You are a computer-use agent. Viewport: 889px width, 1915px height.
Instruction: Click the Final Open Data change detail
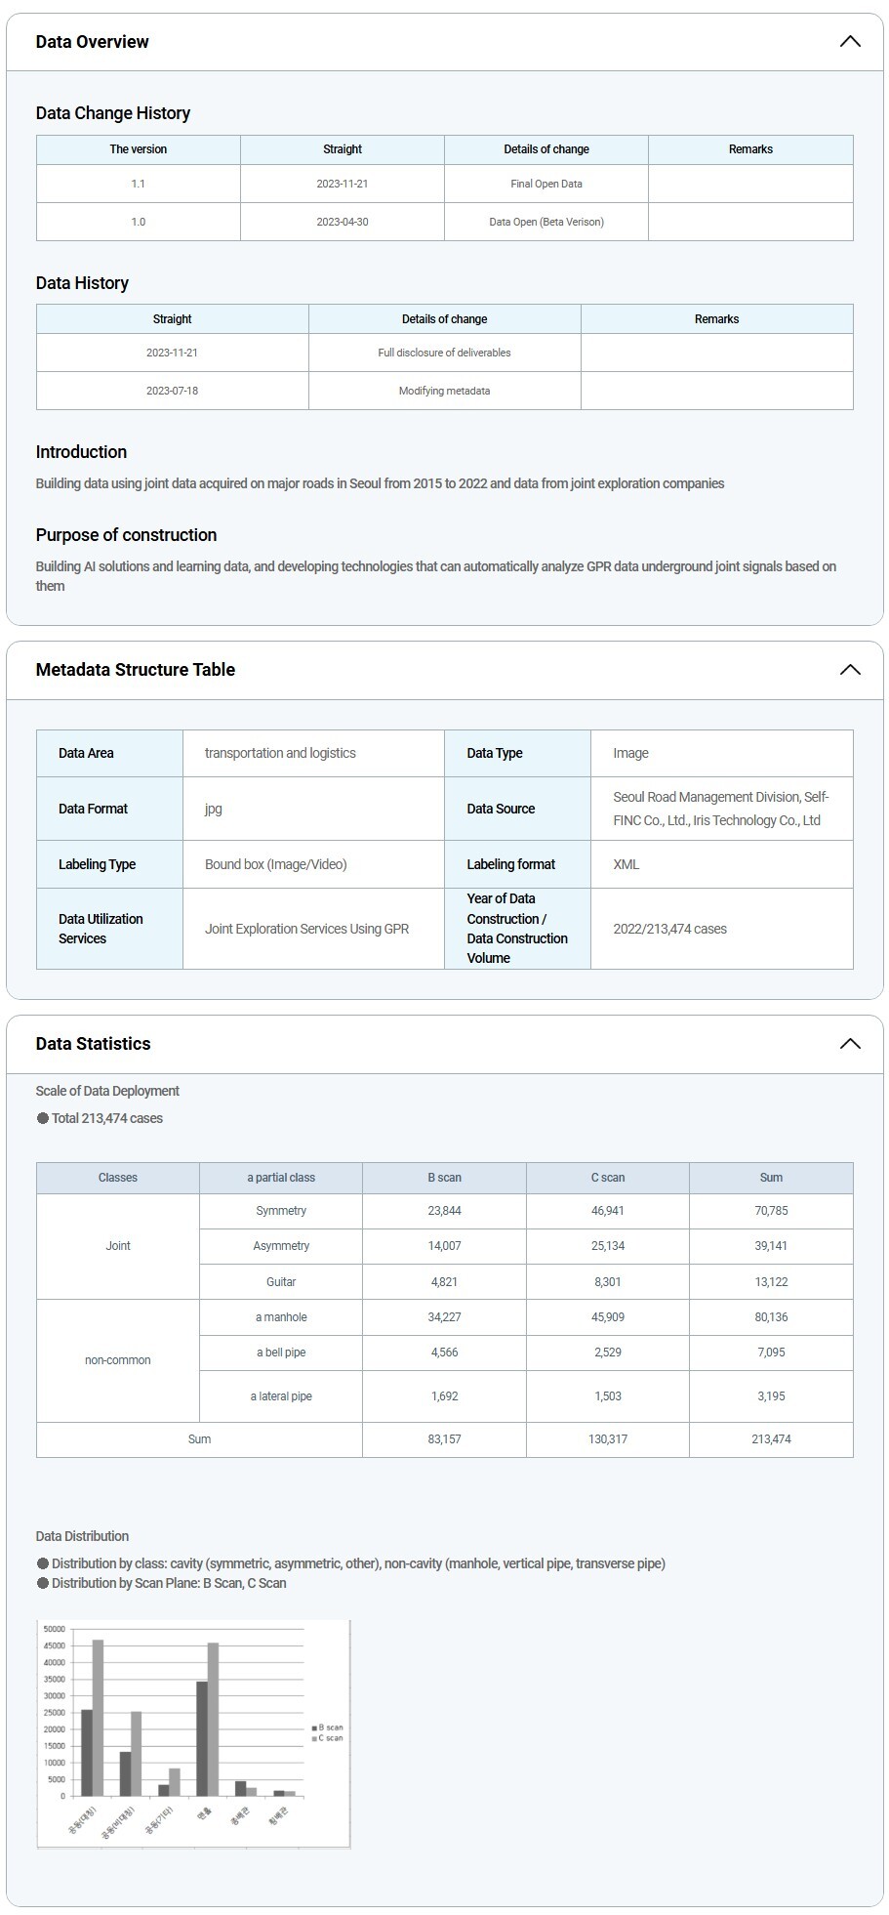click(x=546, y=184)
